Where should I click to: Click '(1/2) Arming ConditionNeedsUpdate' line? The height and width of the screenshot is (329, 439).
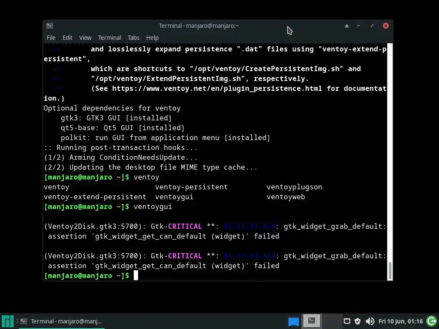click(x=120, y=158)
